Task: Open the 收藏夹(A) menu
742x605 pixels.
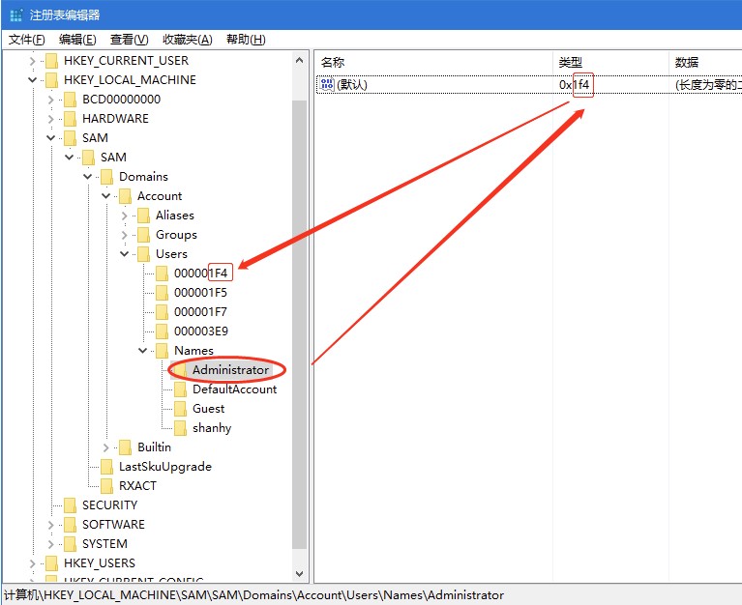Action: click(188, 40)
